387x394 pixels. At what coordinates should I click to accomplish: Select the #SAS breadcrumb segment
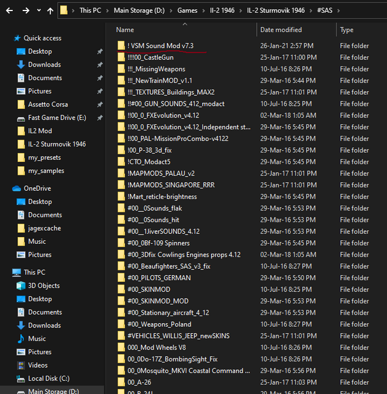click(325, 10)
